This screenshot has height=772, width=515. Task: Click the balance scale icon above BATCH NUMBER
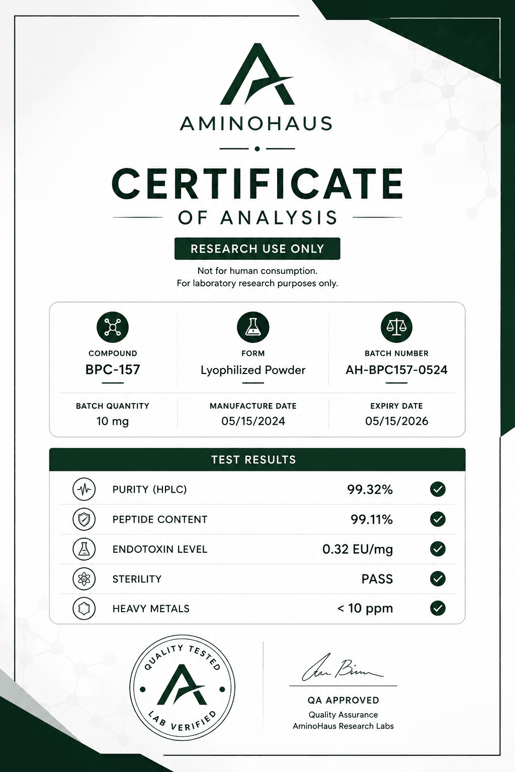pos(396,327)
